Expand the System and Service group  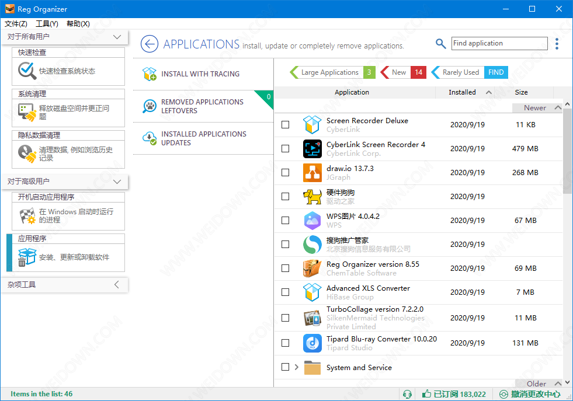click(x=296, y=367)
